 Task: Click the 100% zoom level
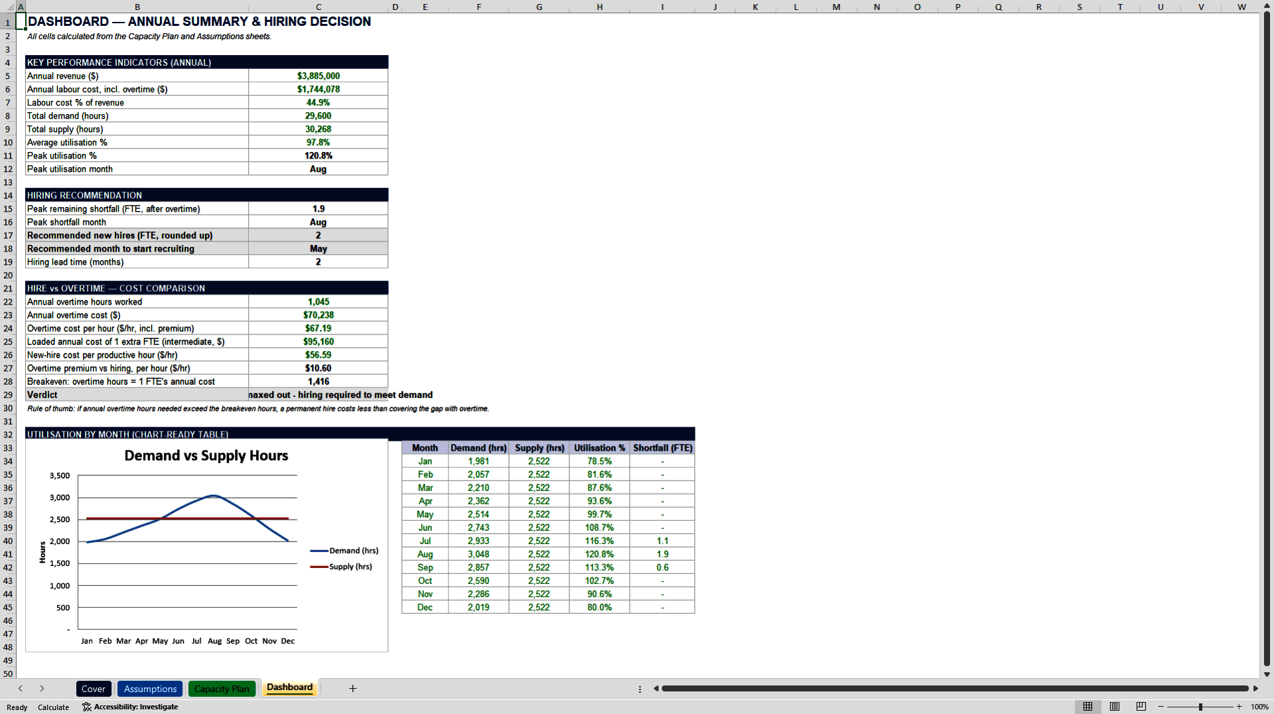click(x=1259, y=707)
